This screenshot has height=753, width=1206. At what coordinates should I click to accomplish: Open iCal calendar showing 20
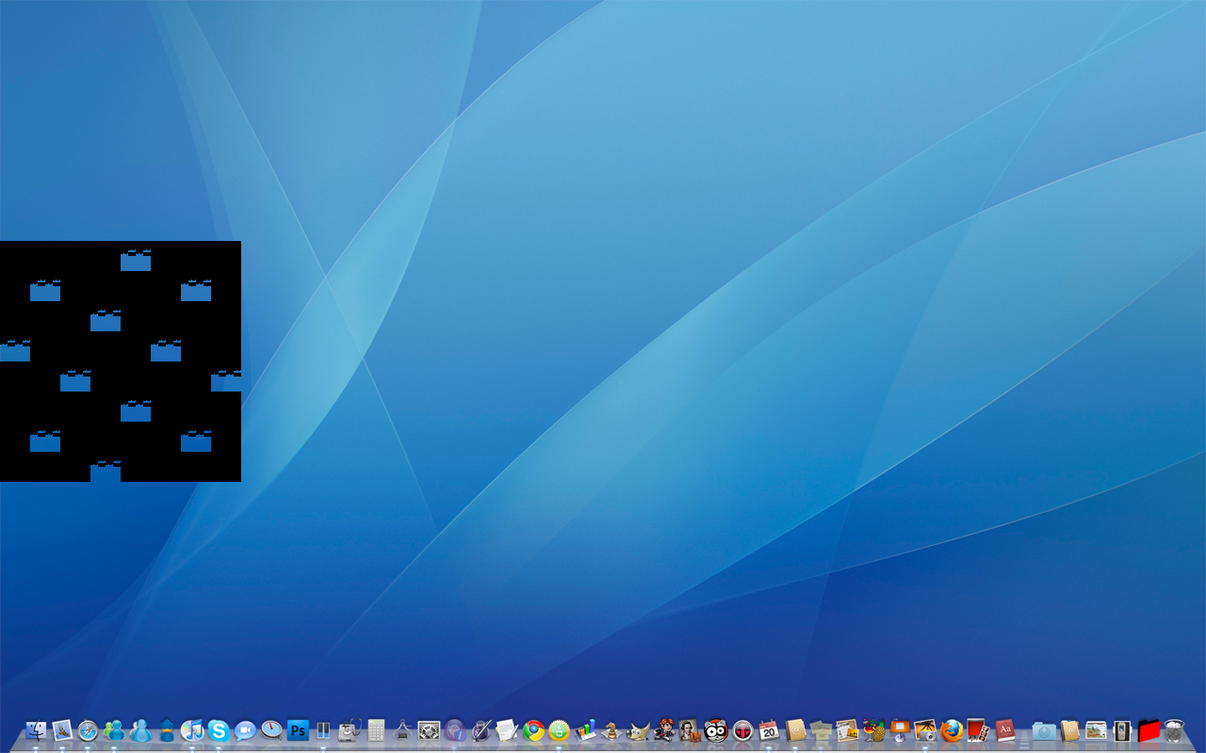pyautogui.click(x=769, y=729)
